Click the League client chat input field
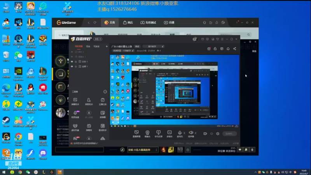 79,150
